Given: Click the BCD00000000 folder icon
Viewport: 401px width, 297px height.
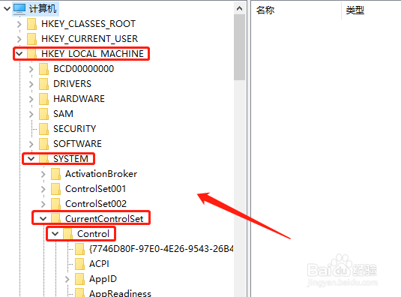Looking at the screenshot, I should (43, 69).
